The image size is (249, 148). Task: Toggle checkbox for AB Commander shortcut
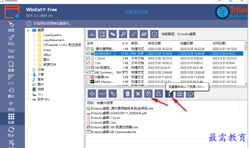tap(88, 72)
